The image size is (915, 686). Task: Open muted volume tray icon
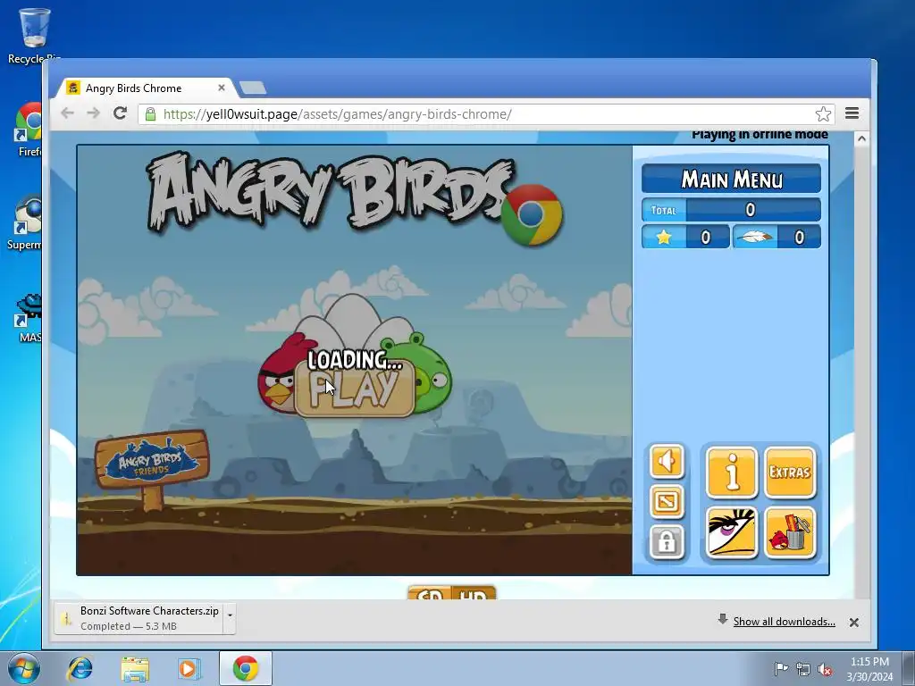[x=825, y=669]
